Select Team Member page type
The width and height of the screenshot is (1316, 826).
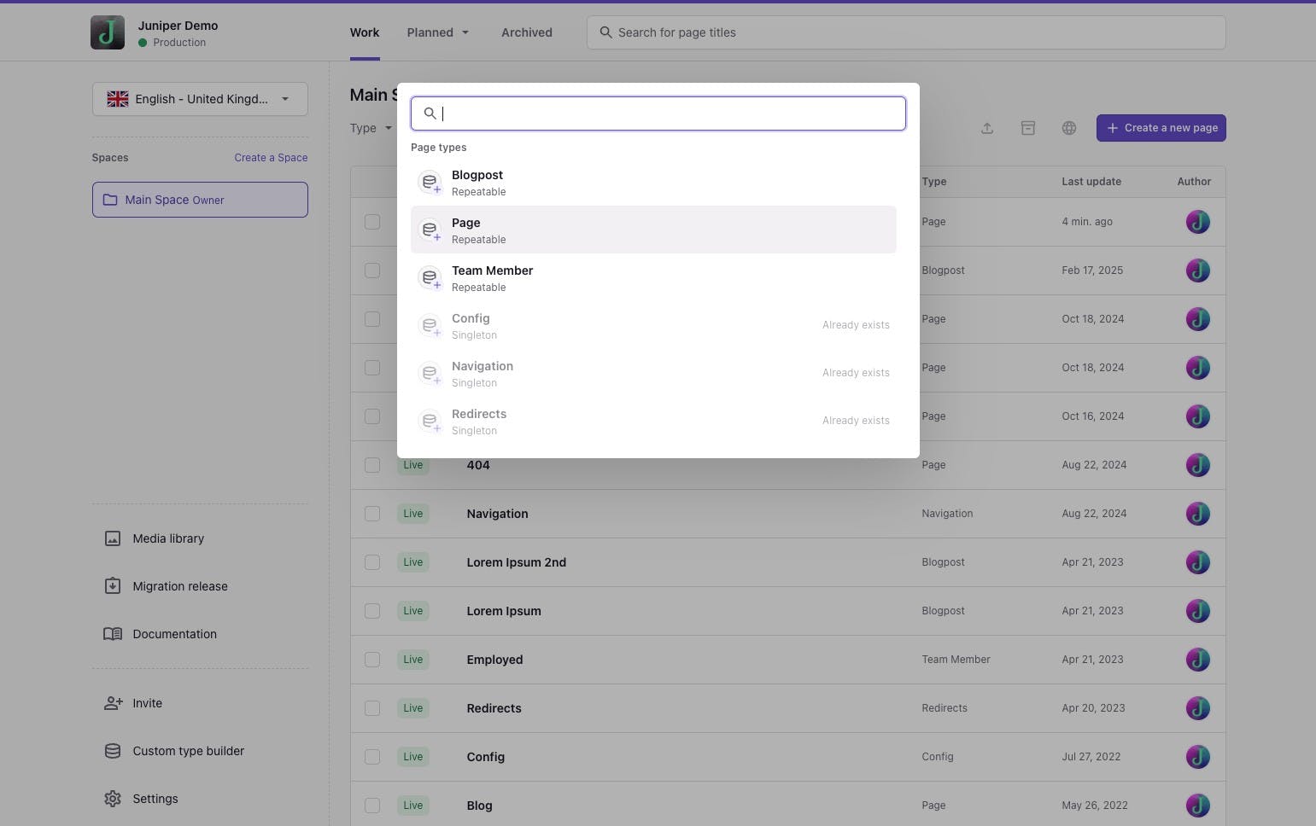coord(653,277)
